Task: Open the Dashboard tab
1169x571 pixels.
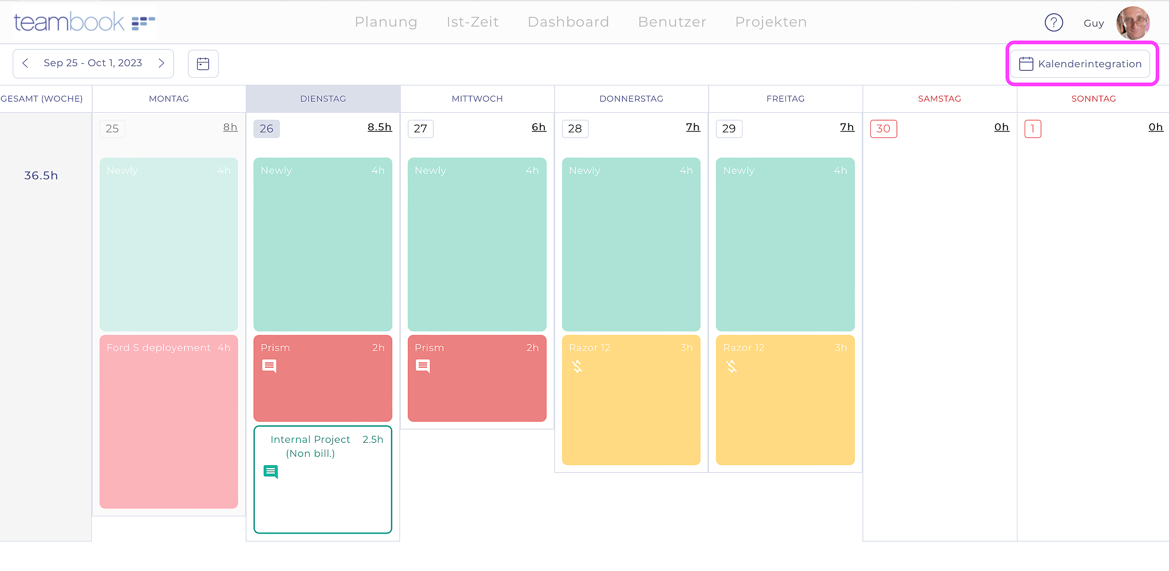Action: pos(568,22)
